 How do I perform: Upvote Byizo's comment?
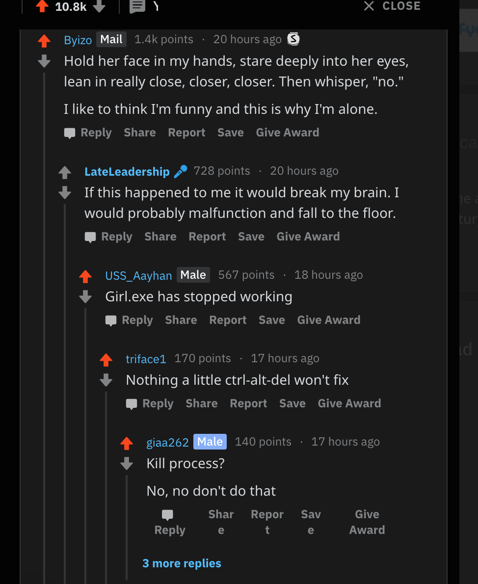(x=44, y=41)
